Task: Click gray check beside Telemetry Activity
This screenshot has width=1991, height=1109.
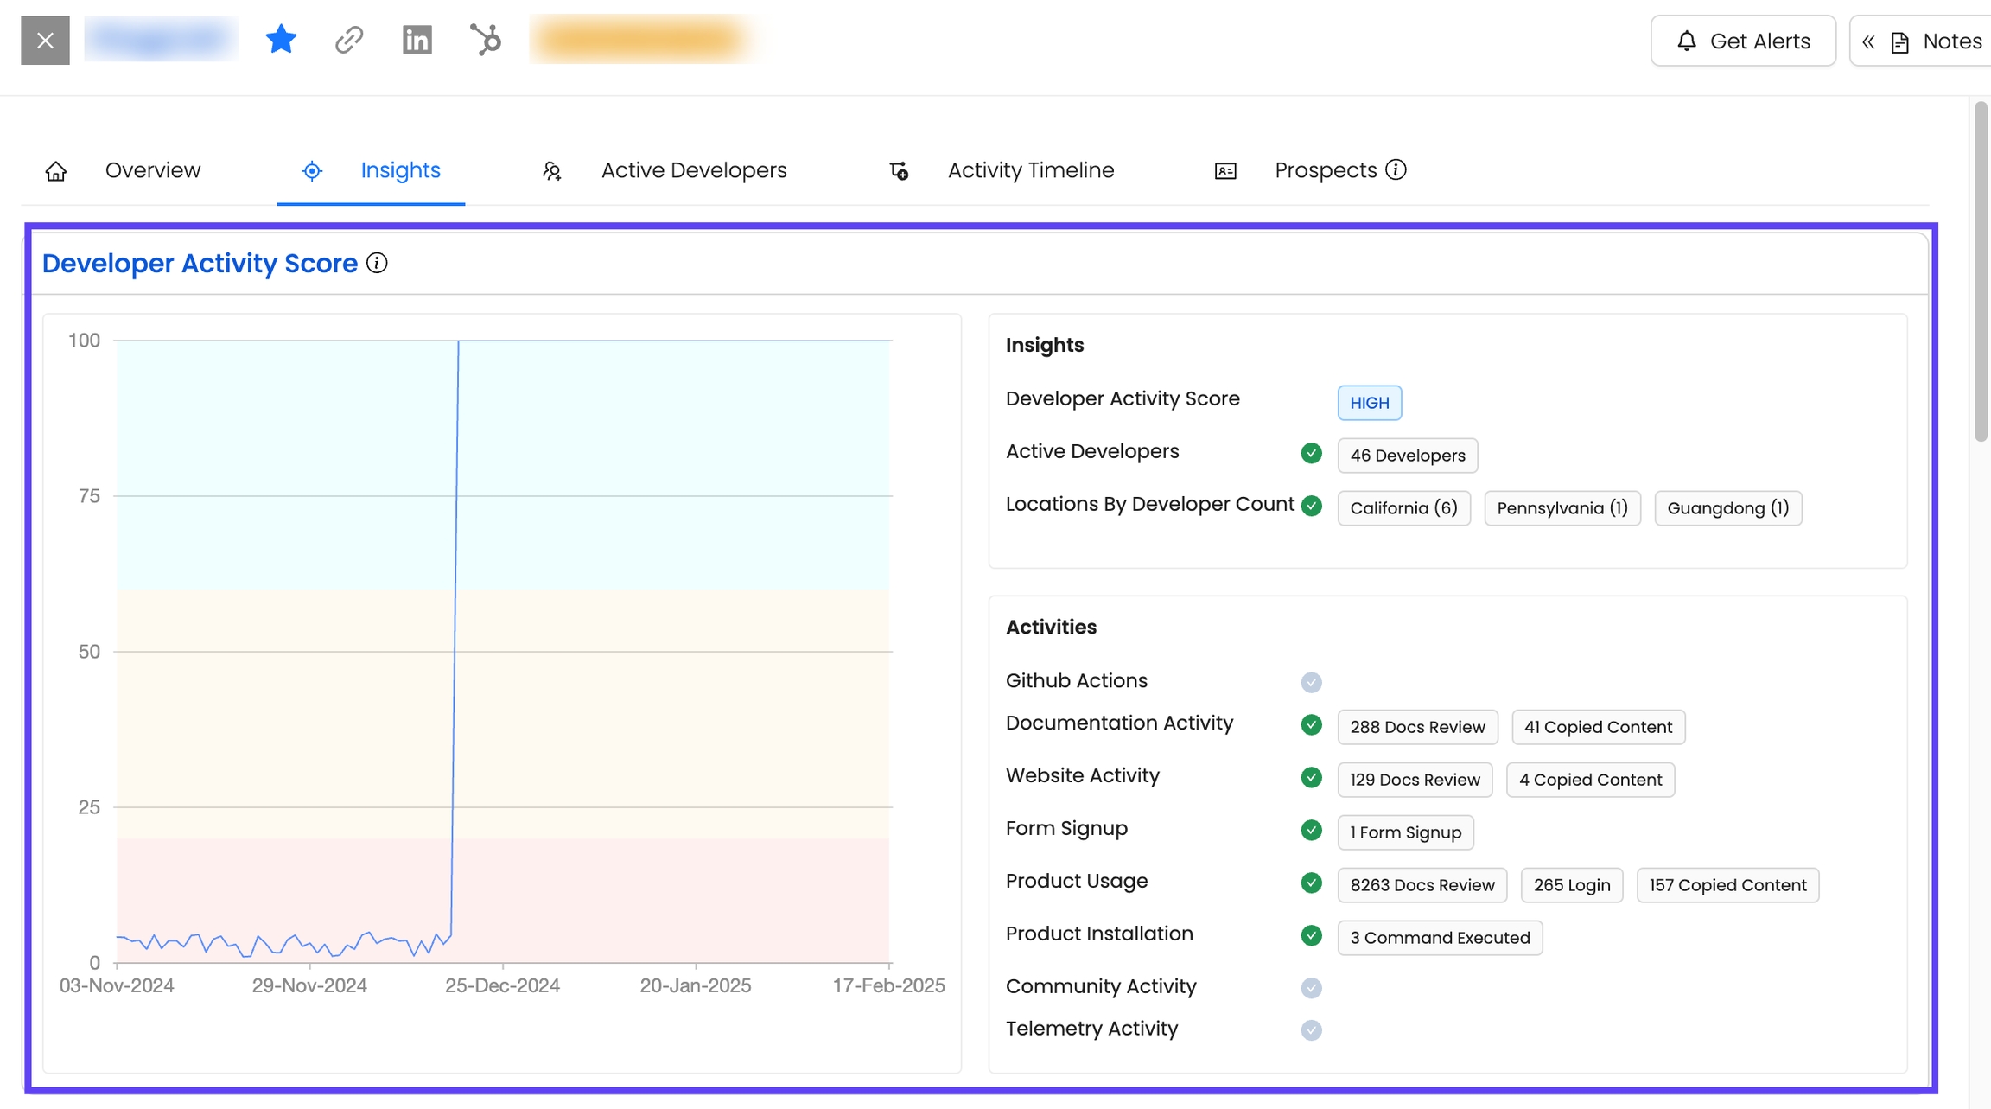Action: coord(1311,1029)
